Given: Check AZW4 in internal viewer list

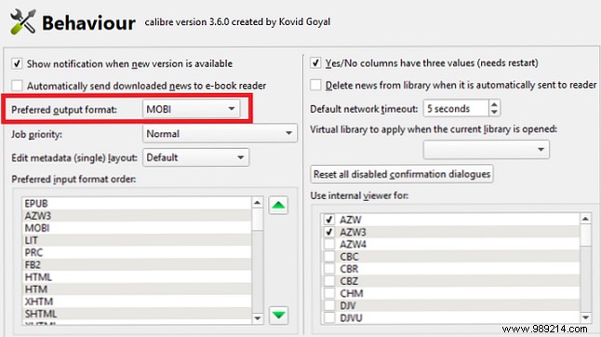Looking at the screenshot, I should [328, 244].
